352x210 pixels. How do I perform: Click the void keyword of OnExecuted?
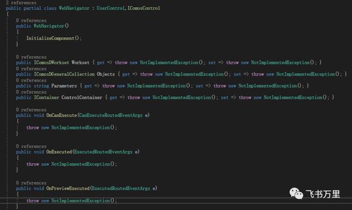pyautogui.click(x=39, y=152)
